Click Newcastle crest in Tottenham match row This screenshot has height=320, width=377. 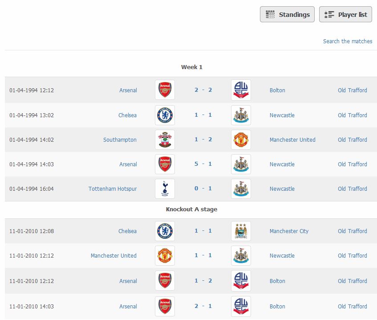pos(241,189)
